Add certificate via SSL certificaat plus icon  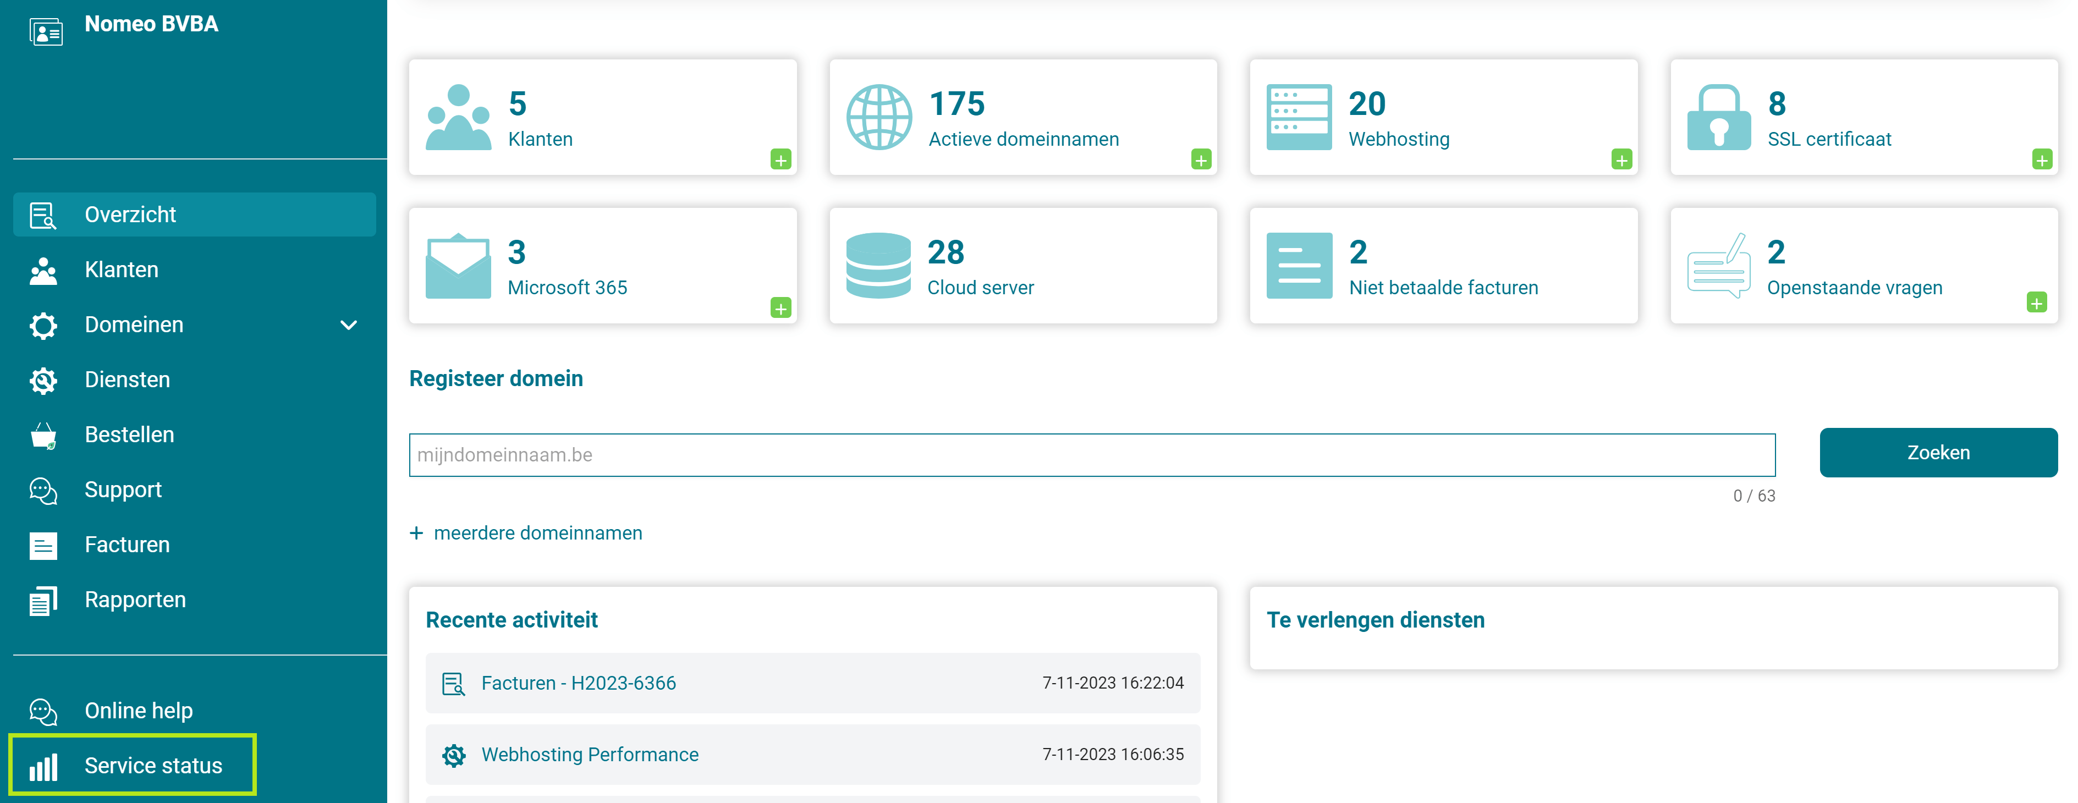pyautogui.click(x=2042, y=160)
